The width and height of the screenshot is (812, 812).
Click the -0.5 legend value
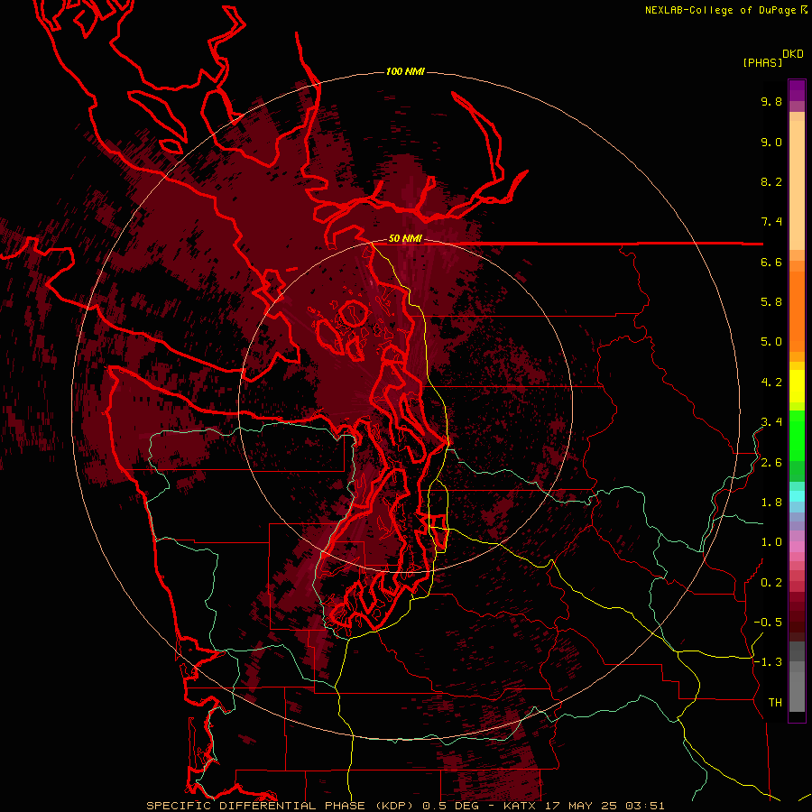(768, 623)
